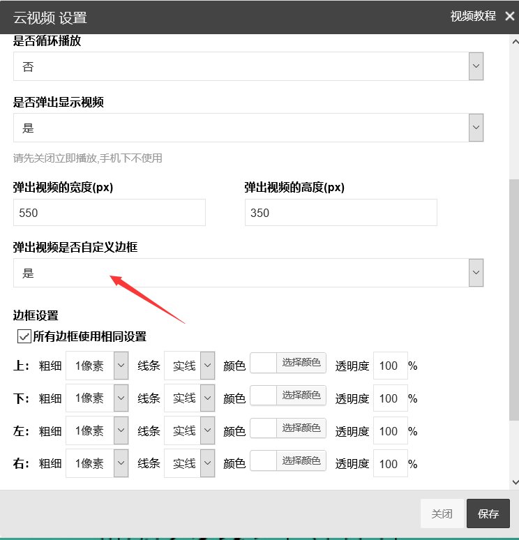Click the scrollbar down arrow

click(515, 483)
